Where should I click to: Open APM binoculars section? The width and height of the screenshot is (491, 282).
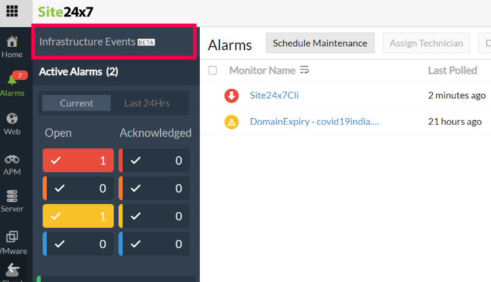click(x=12, y=165)
